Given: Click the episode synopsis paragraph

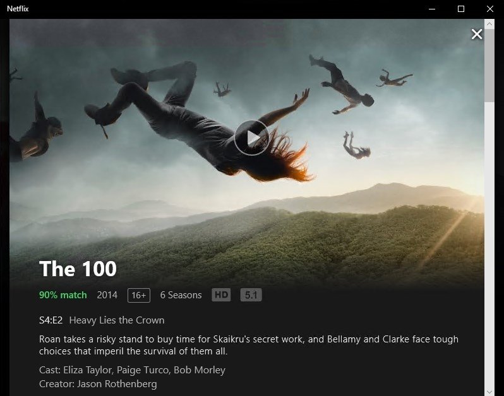Looking at the screenshot, I should point(249,345).
